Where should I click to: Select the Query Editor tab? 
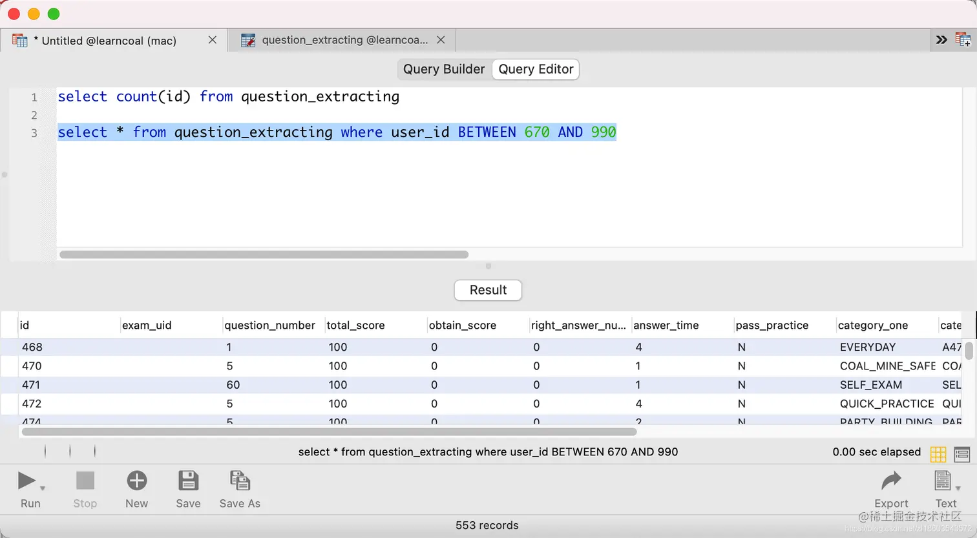pyautogui.click(x=536, y=69)
